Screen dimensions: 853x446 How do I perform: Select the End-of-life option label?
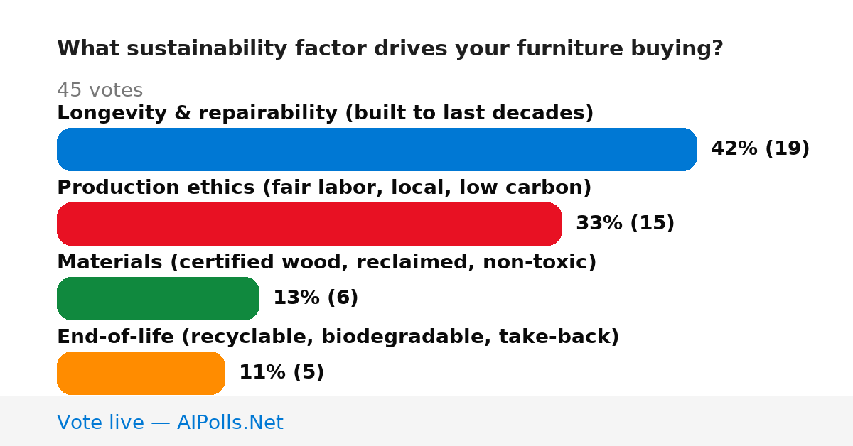[x=338, y=337]
